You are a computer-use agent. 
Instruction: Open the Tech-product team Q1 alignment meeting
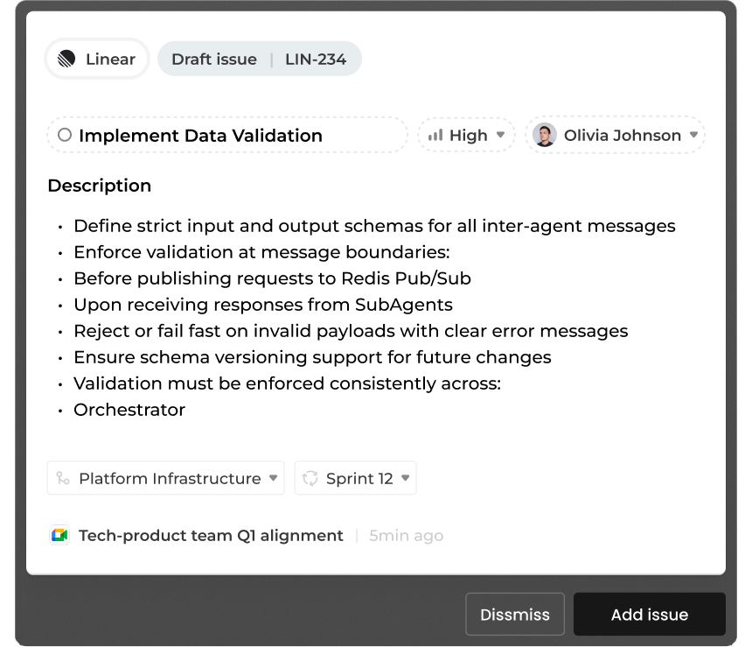211,535
